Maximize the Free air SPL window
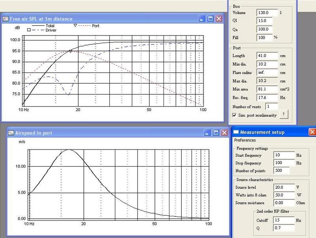 pyautogui.click(x=211, y=19)
